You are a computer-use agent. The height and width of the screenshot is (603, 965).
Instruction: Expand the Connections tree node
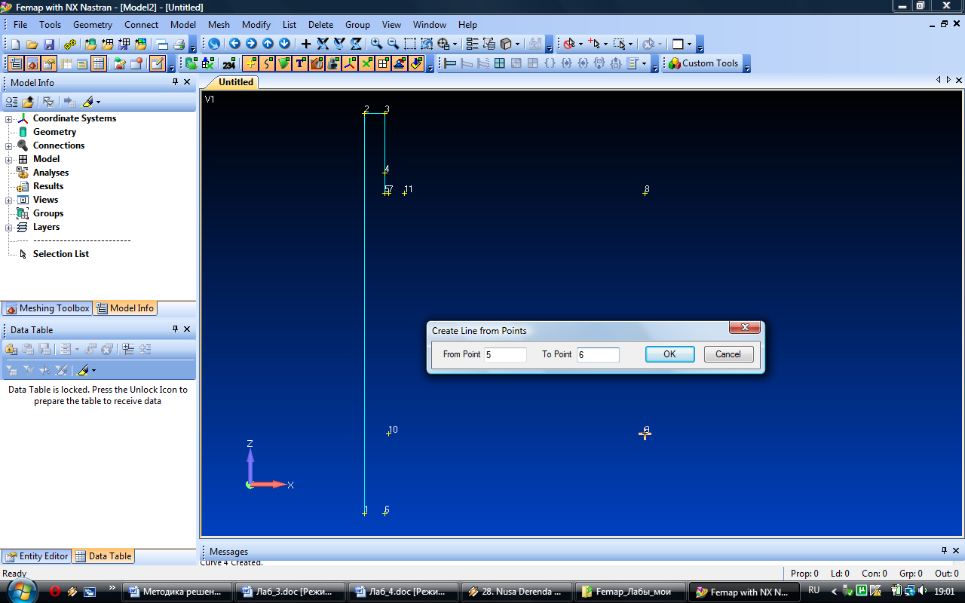pos(9,146)
